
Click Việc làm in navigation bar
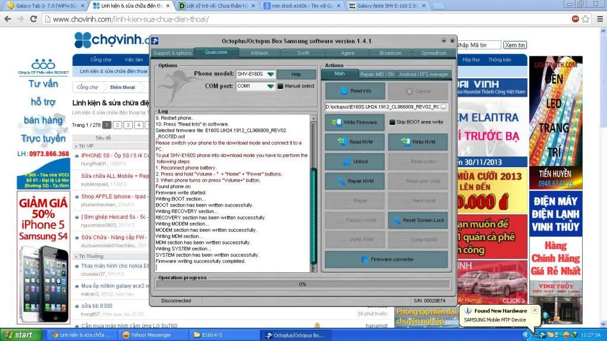(133, 60)
